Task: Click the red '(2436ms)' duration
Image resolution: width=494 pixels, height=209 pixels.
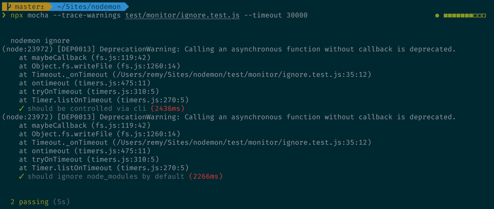Action: (x=168, y=108)
